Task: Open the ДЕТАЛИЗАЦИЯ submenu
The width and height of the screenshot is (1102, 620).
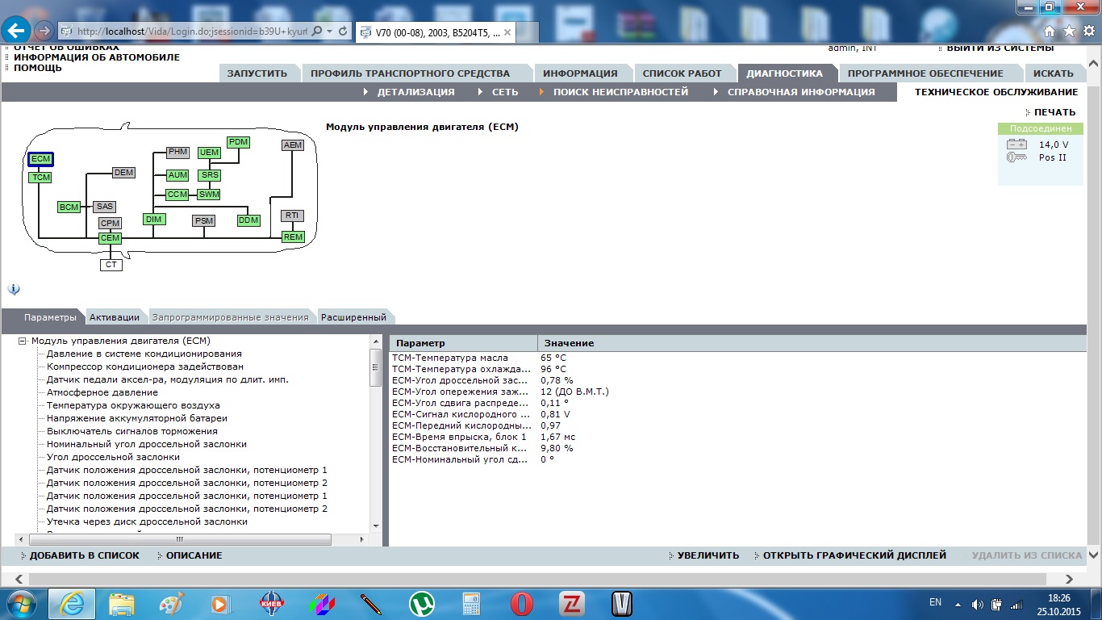Action: click(415, 92)
